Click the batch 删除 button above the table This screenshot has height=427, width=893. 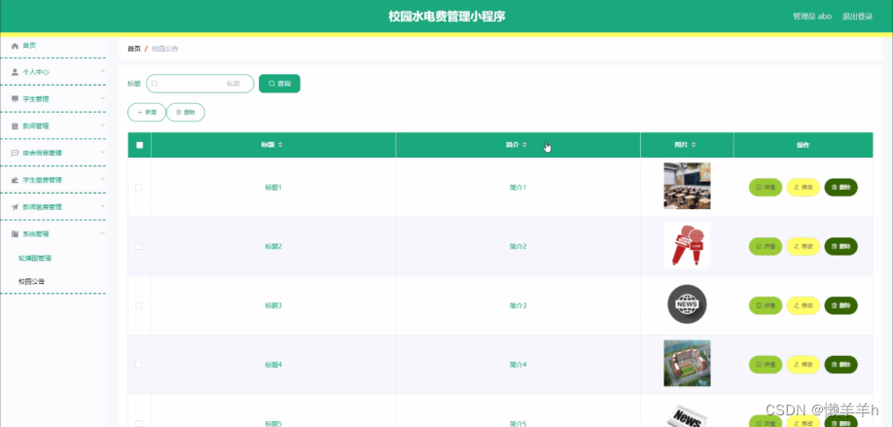tap(185, 113)
